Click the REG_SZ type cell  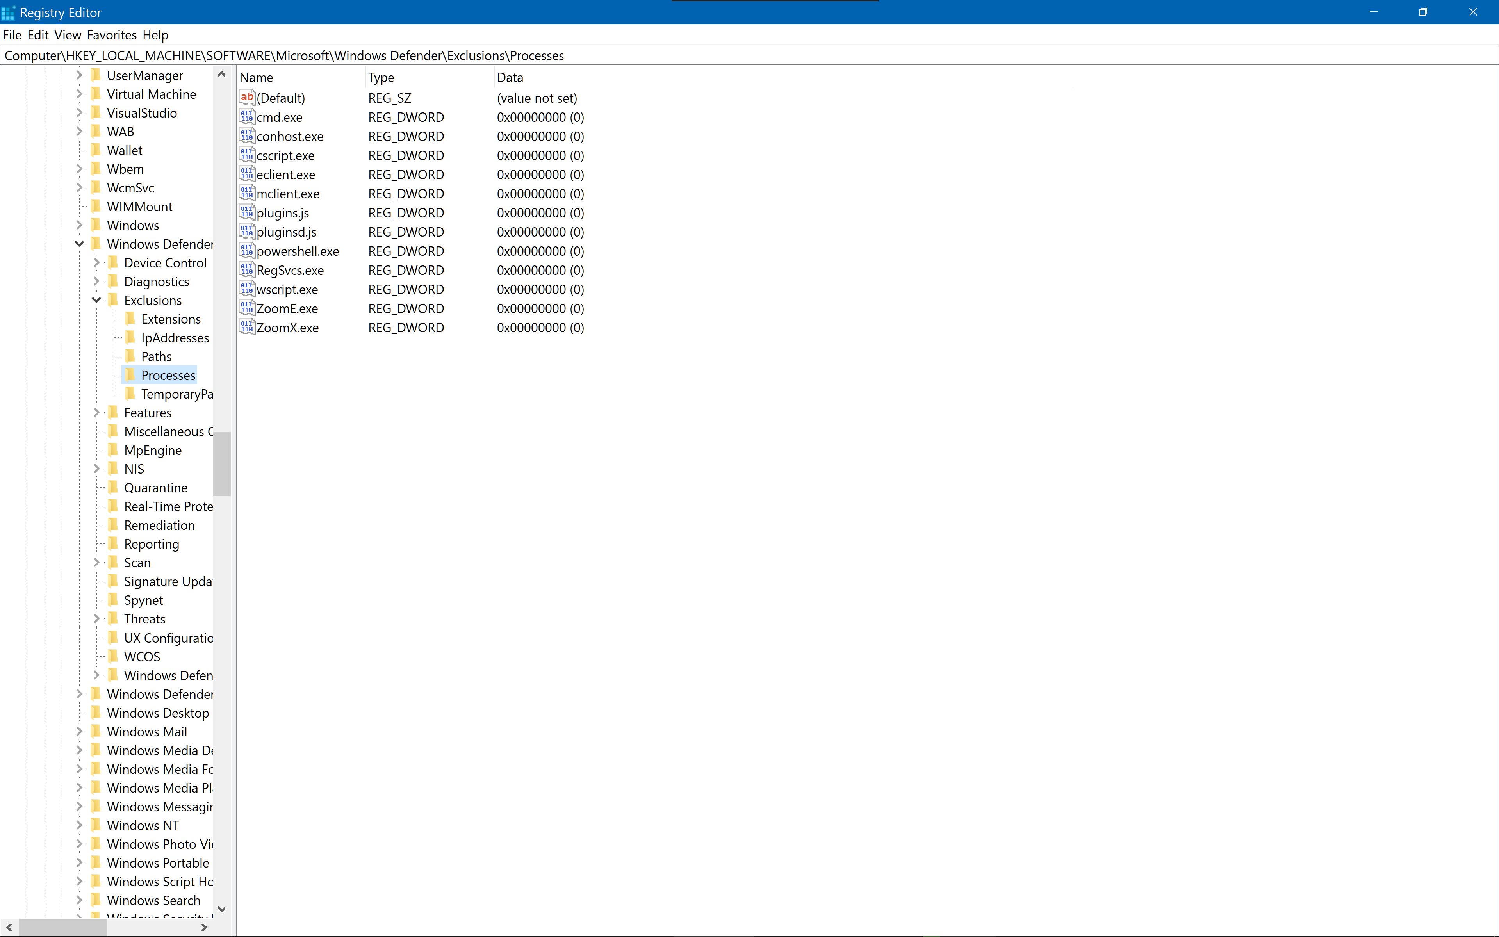pyautogui.click(x=390, y=98)
